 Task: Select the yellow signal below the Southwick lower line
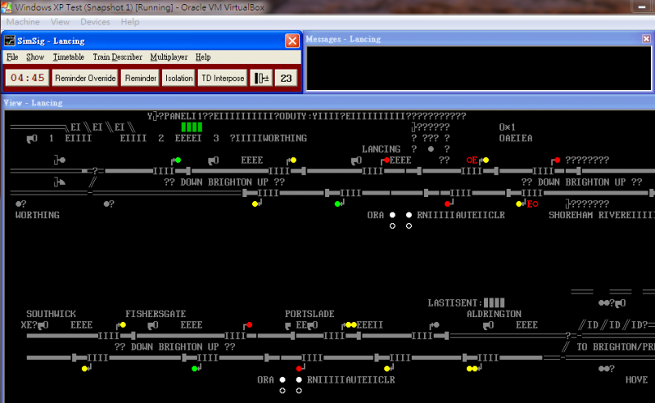coord(84,369)
